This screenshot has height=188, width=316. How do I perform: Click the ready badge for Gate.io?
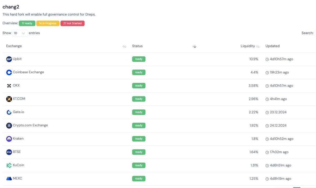coord(139,112)
